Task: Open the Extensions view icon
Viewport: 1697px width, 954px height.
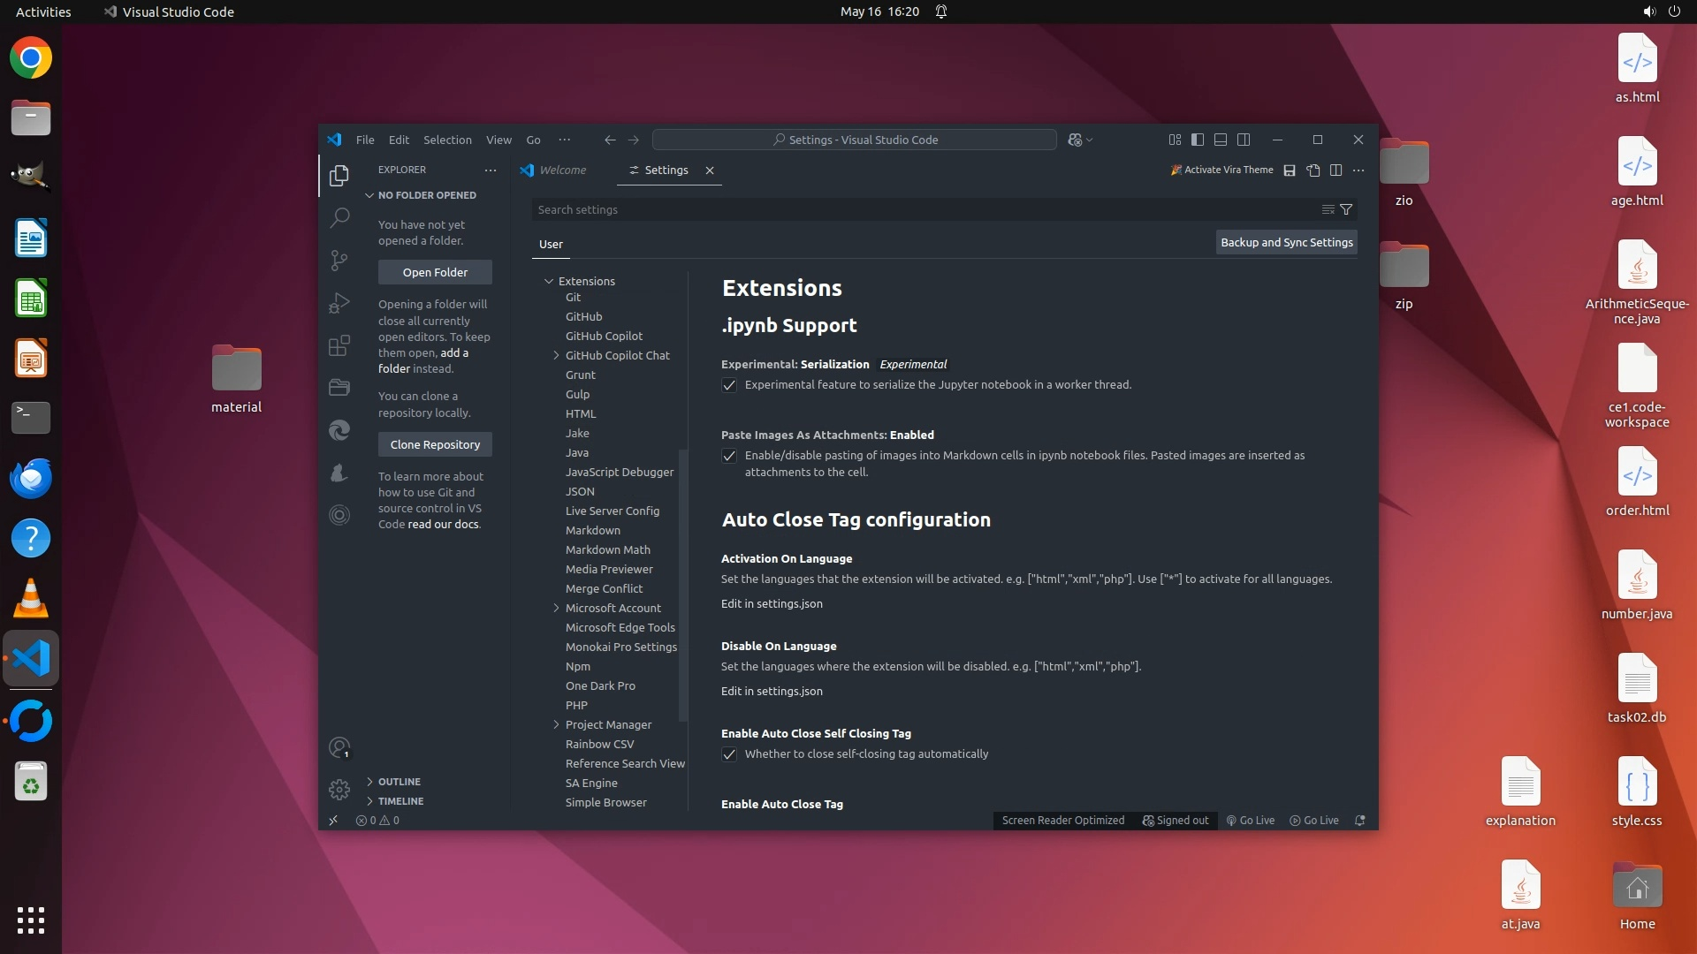Action: tap(339, 345)
